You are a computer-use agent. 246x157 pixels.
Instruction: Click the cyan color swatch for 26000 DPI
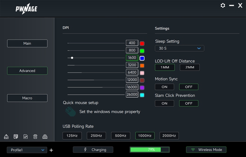click(x=142, y=95)
